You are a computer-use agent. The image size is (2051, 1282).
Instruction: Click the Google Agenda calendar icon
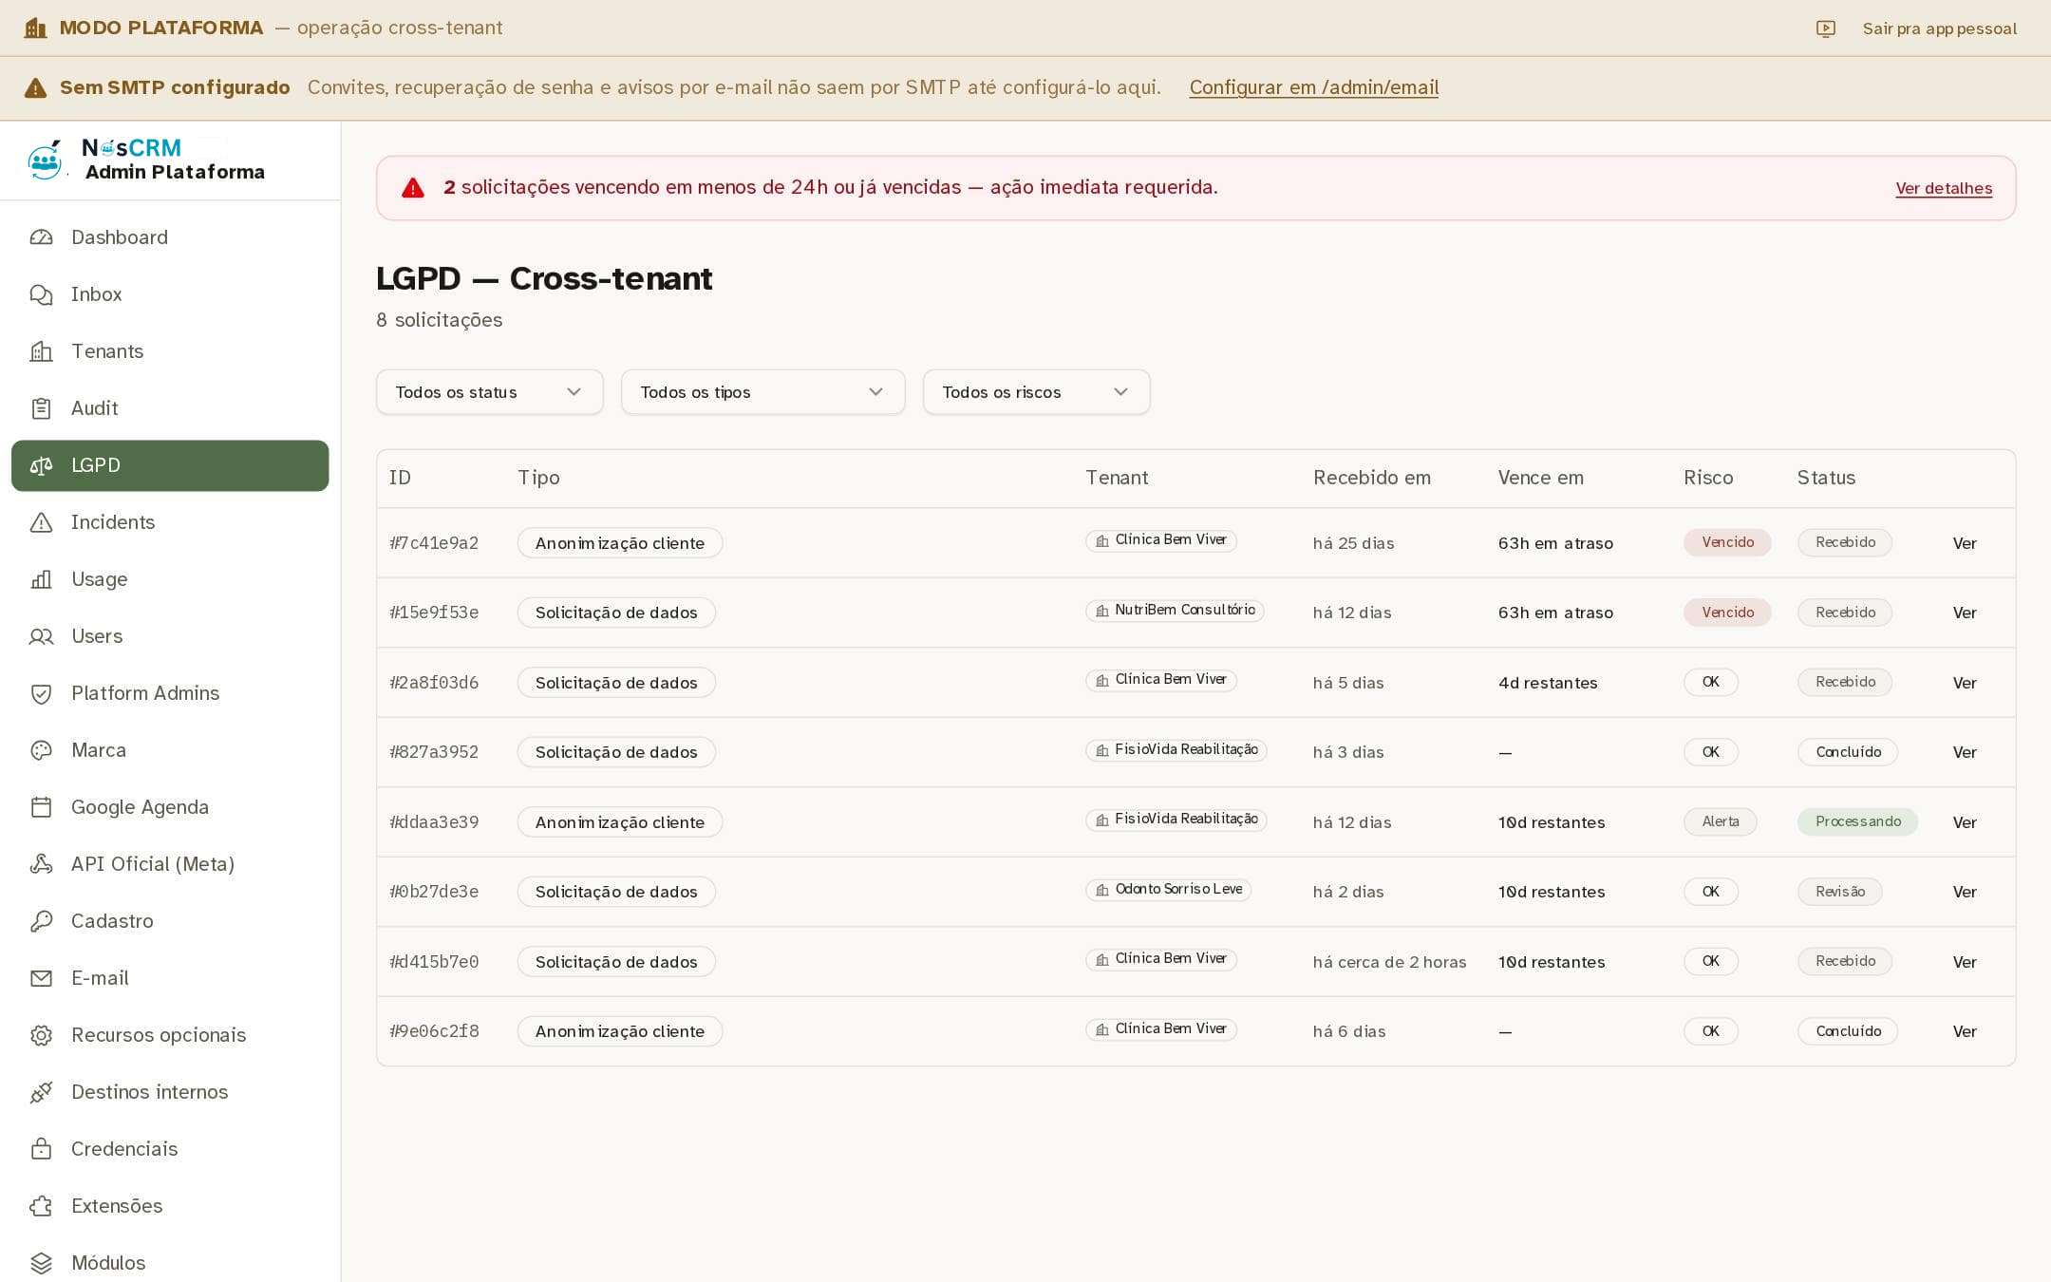point(41,807)
